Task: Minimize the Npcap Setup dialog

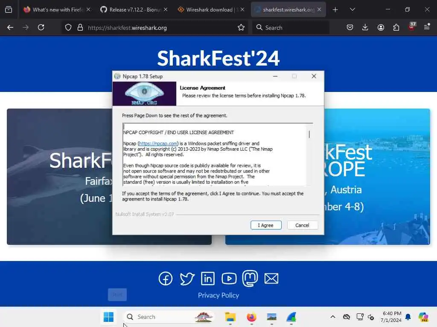Action: coord(275,76)
